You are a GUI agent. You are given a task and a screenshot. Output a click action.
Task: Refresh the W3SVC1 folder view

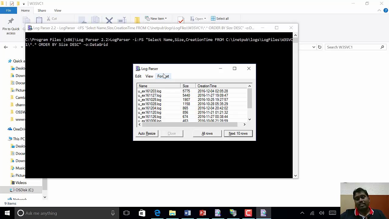pos(319,47)
